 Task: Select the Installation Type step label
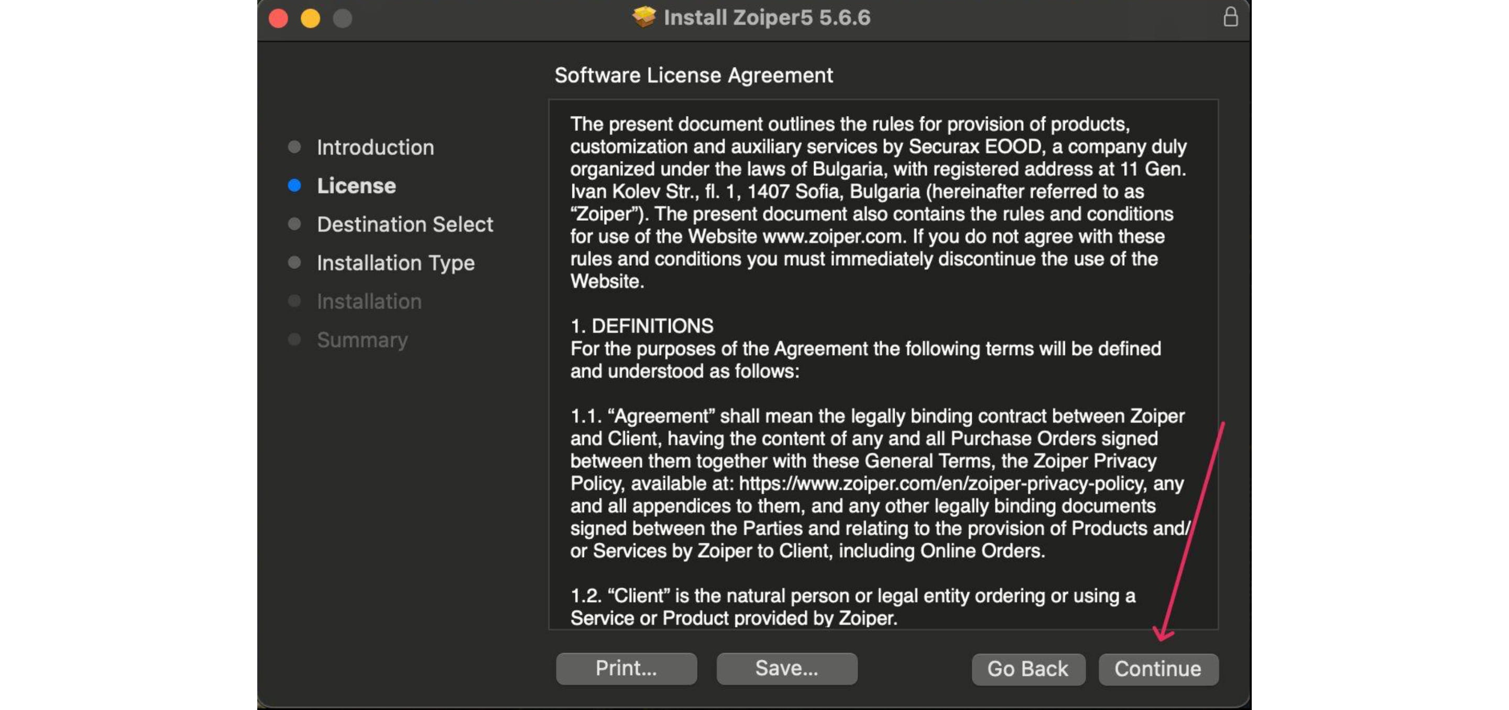396,263
